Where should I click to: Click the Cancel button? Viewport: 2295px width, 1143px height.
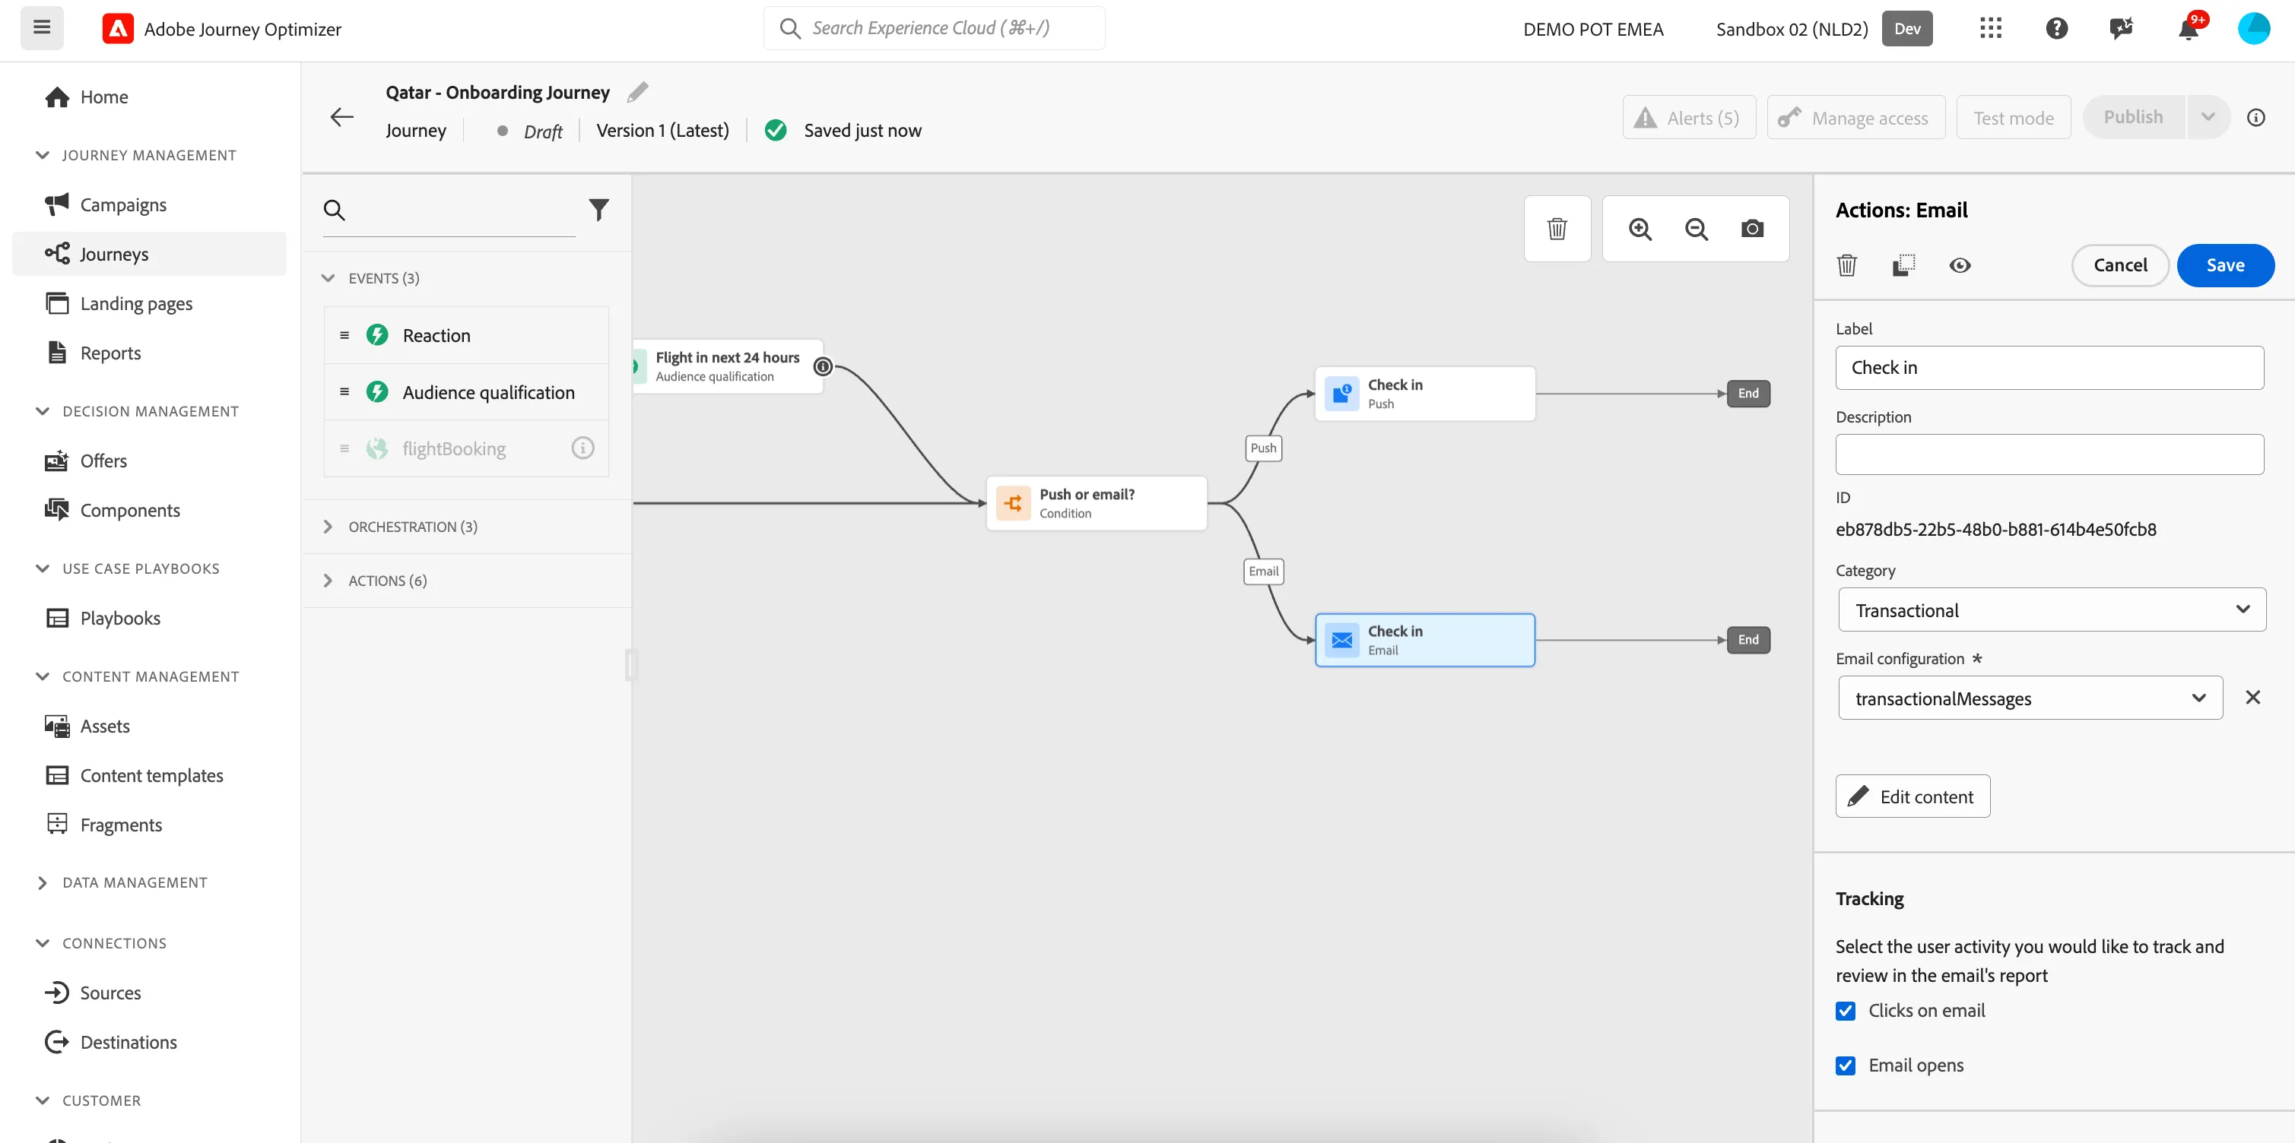[x=2119, y=265]
